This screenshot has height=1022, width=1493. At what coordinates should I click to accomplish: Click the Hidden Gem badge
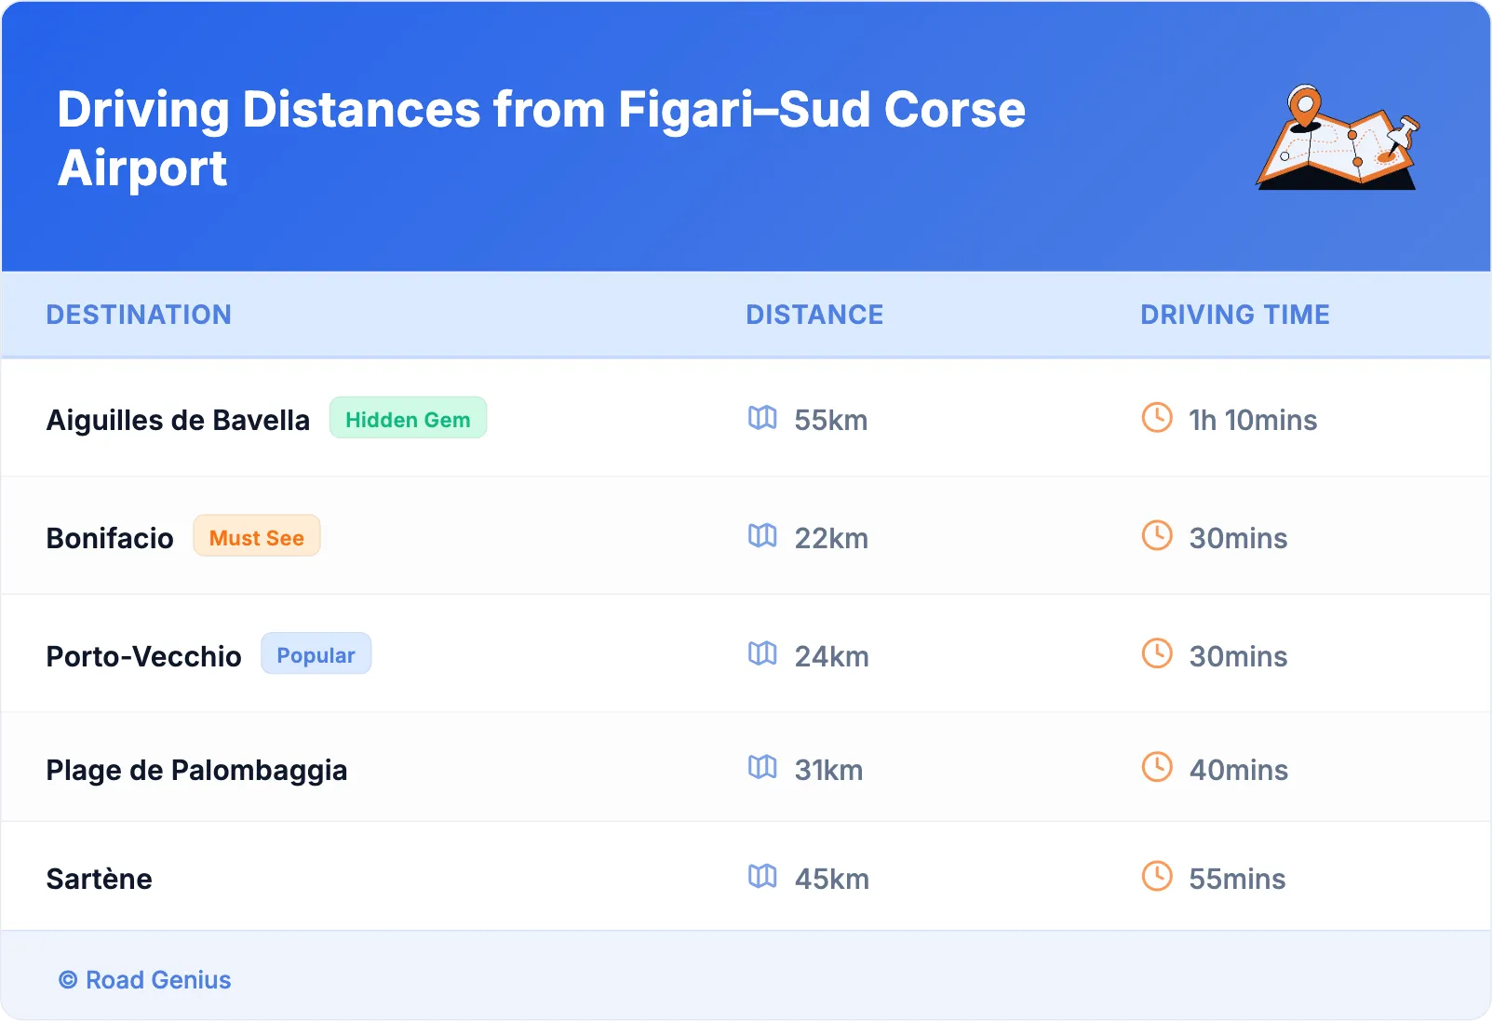point(408,418)
